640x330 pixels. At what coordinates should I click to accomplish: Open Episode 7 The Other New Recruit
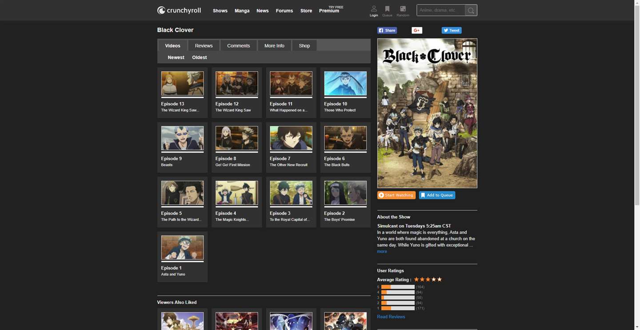point(291,147)
